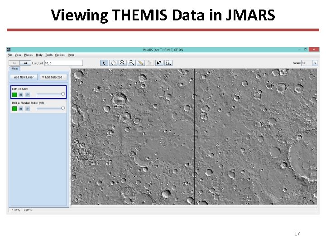Open the Help menu
Image resolution: width=326 pixels, height=245 pixels.
pyautogui.click(x=71, y=55)
